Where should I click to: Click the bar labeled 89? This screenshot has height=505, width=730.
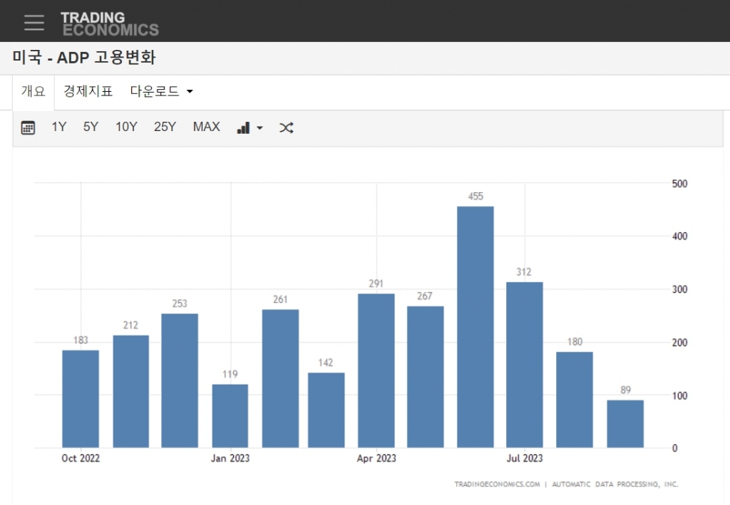[625, 424]
